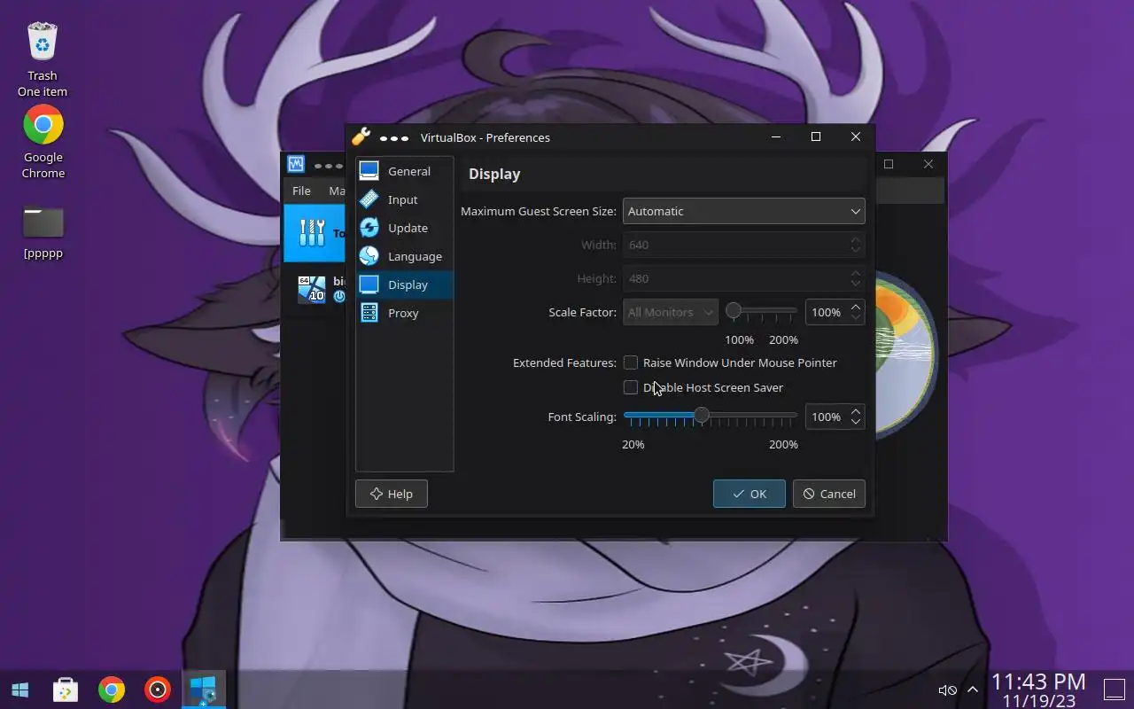The width and height of the screenshot is (1134, 709).
Task: Click OK to apply preferences
Action: tap(749, 494)
